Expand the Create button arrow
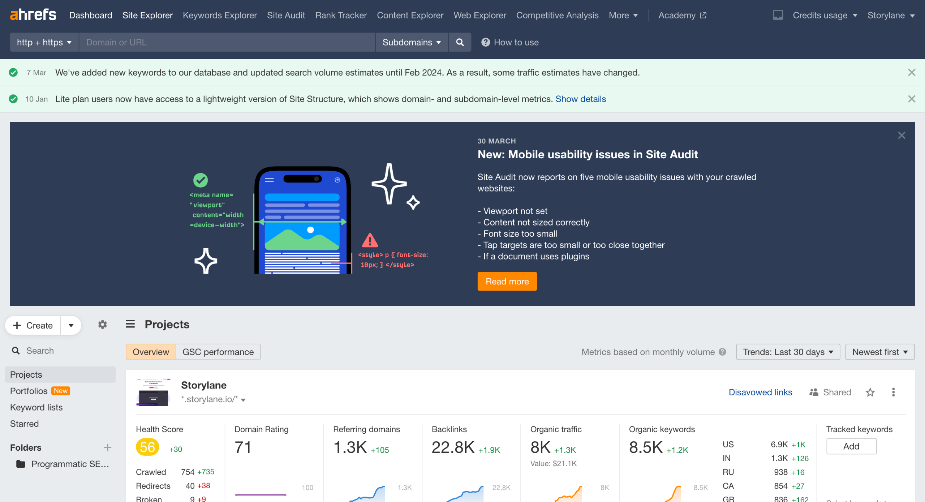 (71, 325)
